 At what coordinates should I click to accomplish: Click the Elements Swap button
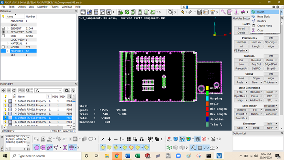256,128
